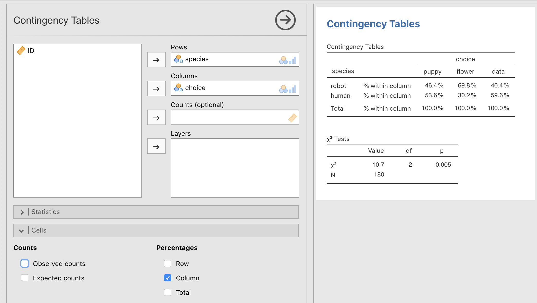Move variable into Counts with arrow button
Image resolution: width=537 pixels, height=303 pixels.
(x=156, y=117)
